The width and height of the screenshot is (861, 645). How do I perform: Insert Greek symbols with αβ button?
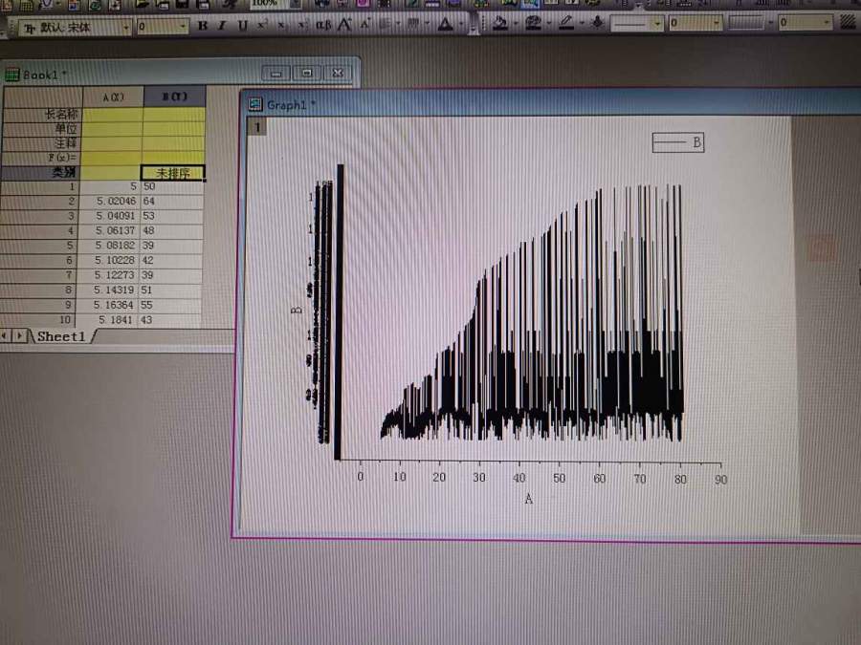click(x=323, y=26)
